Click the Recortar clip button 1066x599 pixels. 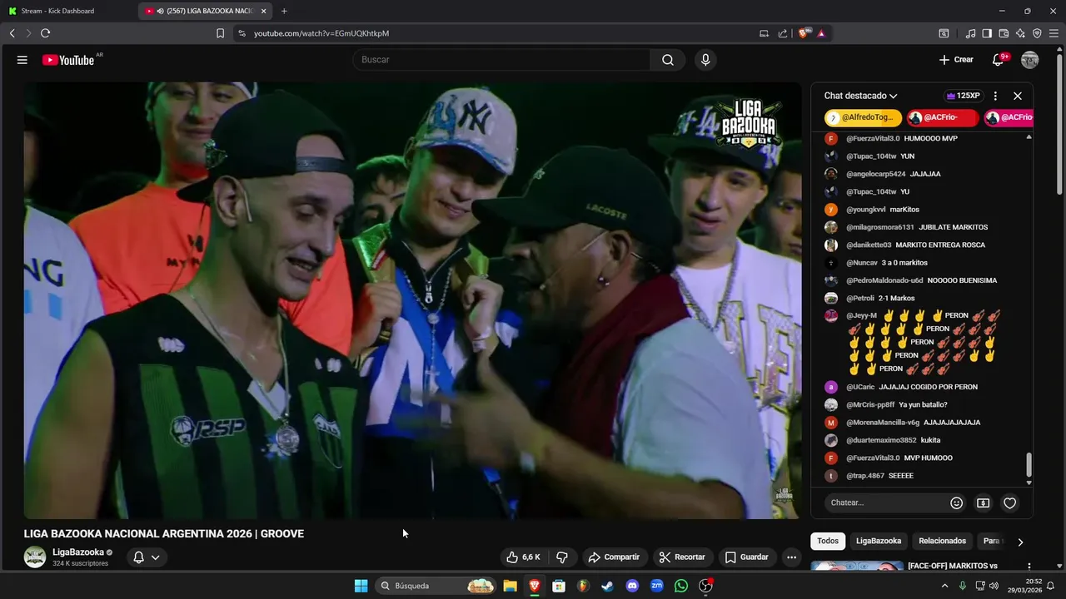point(682,557)
